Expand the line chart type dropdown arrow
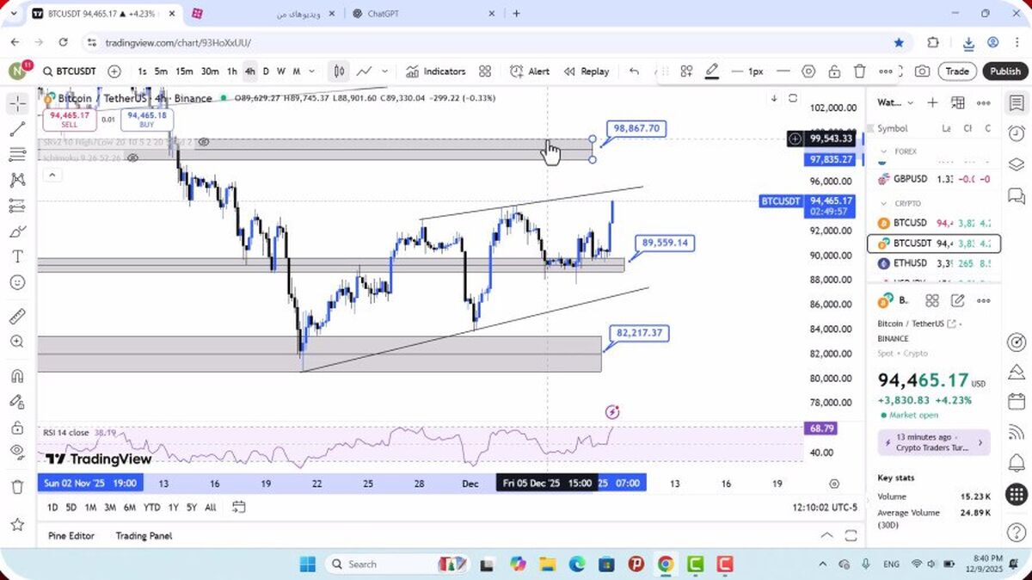1032x580 pixels. (x=384, y=71)
